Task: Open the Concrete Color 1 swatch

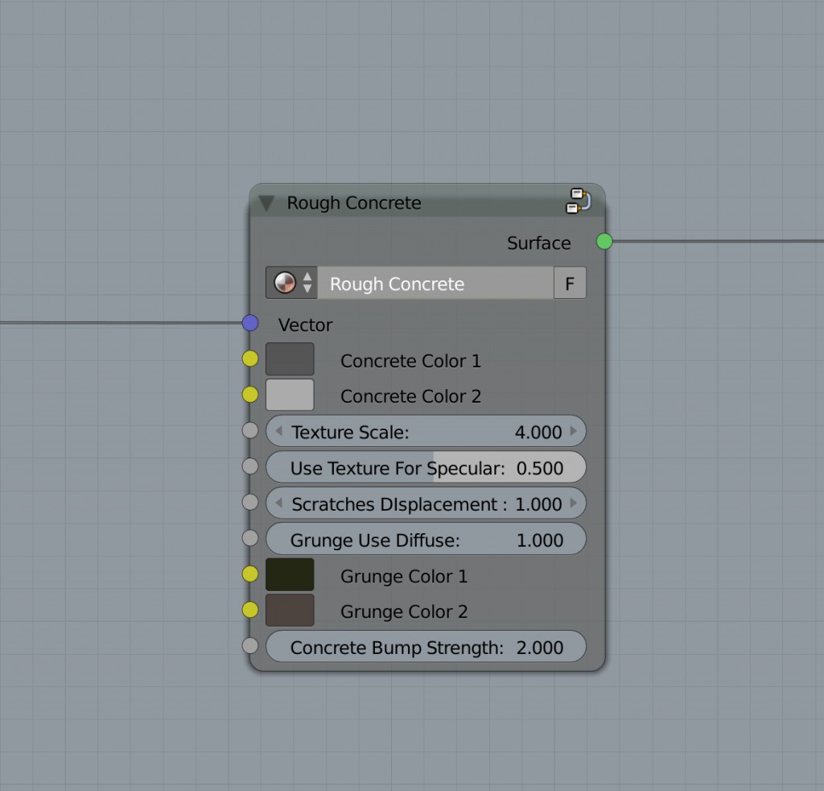Action: [290, 359]
